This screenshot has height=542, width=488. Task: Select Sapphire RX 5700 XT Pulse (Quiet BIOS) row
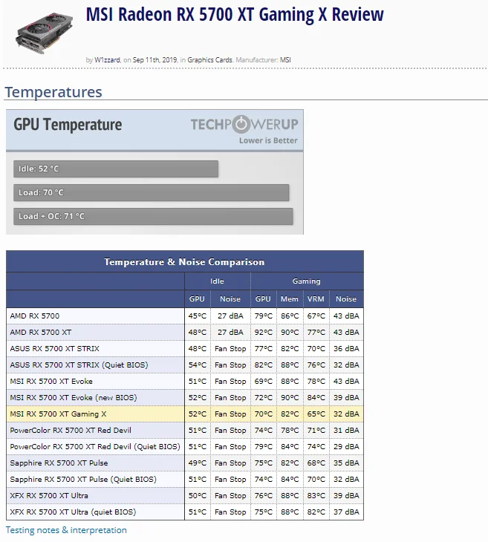click(x=185, y=480)
